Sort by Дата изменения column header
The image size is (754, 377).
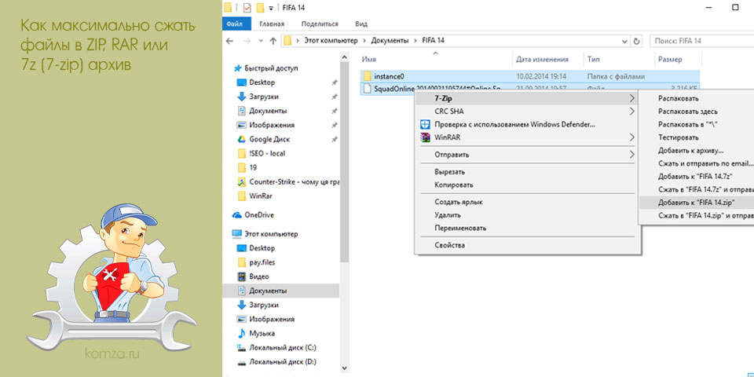click(543, 60)
